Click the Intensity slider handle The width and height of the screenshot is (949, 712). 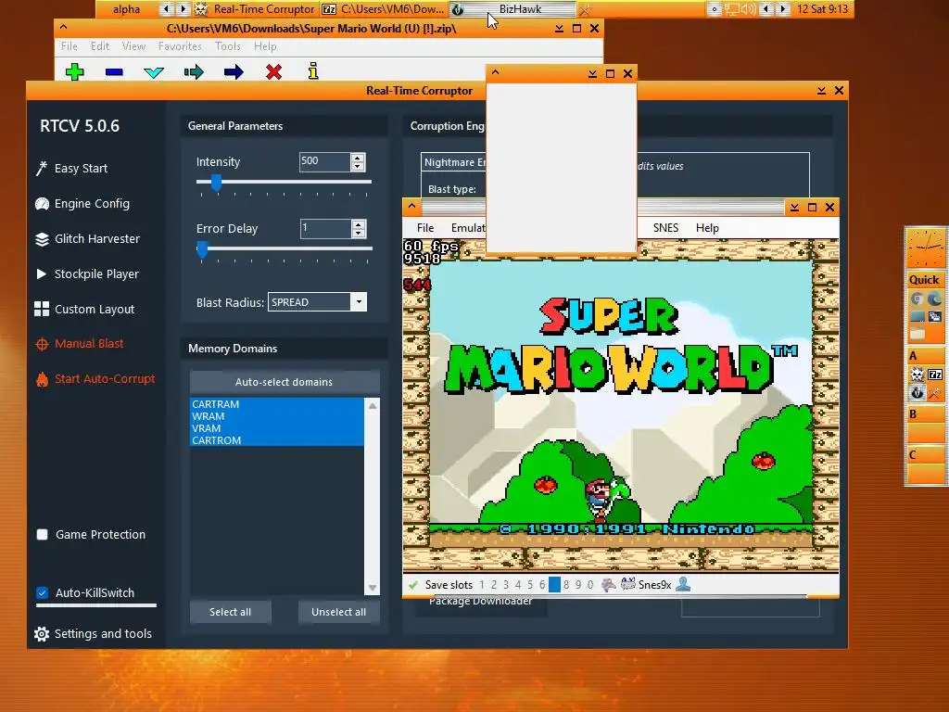[x=216, y=182]
